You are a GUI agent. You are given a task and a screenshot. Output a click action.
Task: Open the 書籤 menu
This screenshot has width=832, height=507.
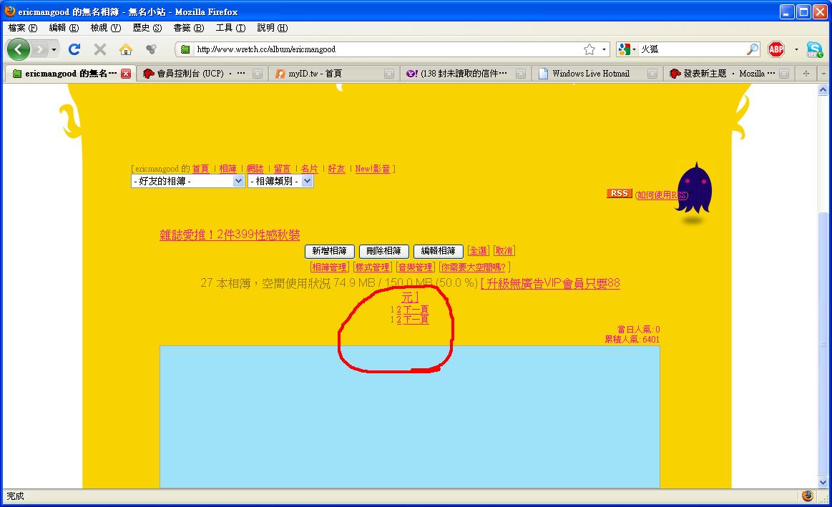(188, 28)
